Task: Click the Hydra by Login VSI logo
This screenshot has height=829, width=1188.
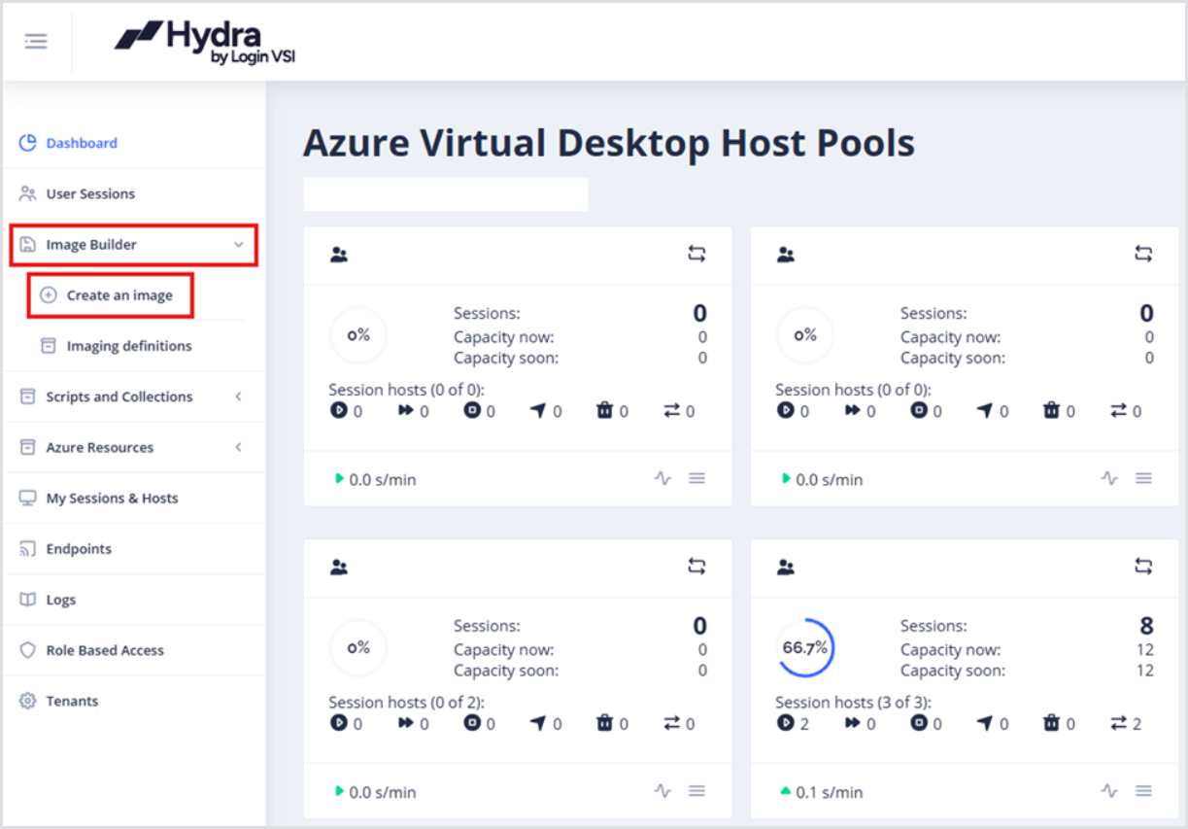Action: pos(205,42)
